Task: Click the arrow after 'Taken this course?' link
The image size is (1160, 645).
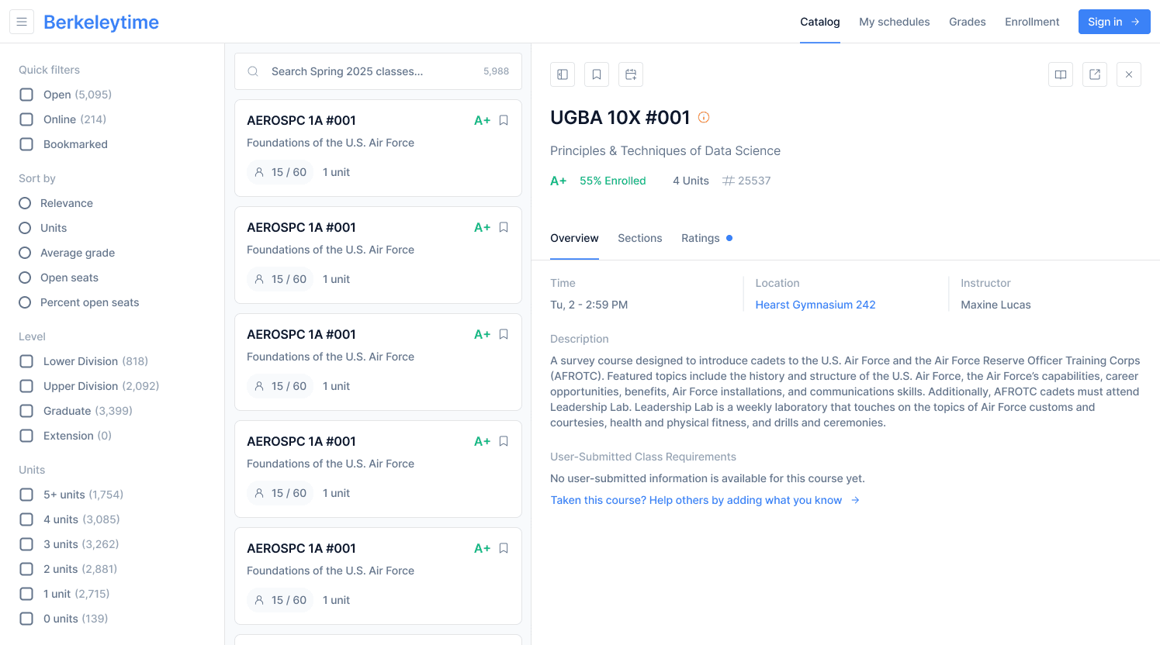Action: tap(855, 500)
